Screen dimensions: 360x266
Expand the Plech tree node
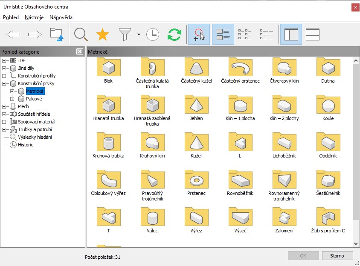(x=4, y=106)
